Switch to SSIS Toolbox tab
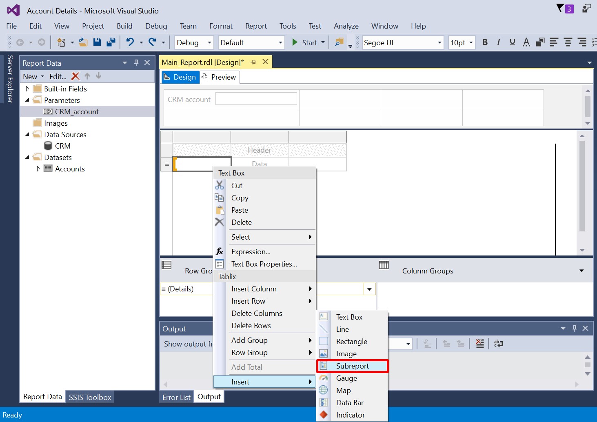The height and width of the screenshot is (422, 597). click(x=90, y=397)
